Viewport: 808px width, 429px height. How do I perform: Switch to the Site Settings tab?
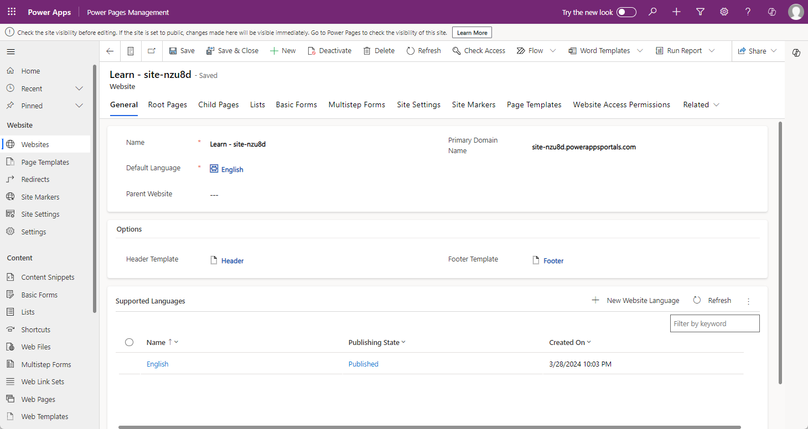418,104
